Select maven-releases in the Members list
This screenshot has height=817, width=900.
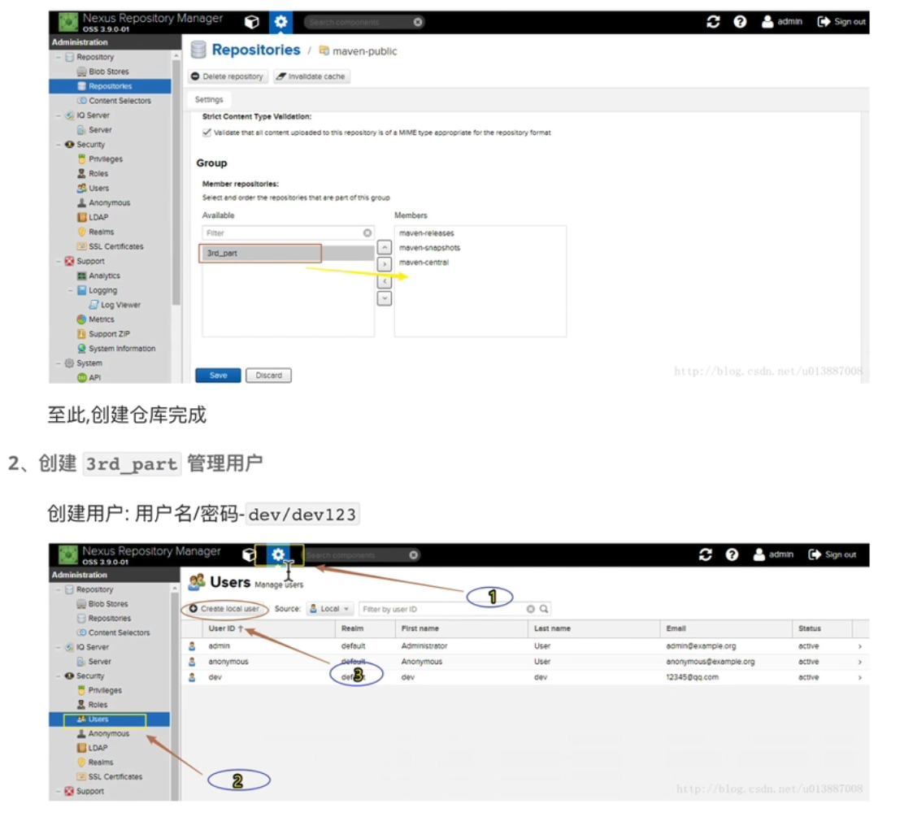pyautogui.click(x=427, y=233)
